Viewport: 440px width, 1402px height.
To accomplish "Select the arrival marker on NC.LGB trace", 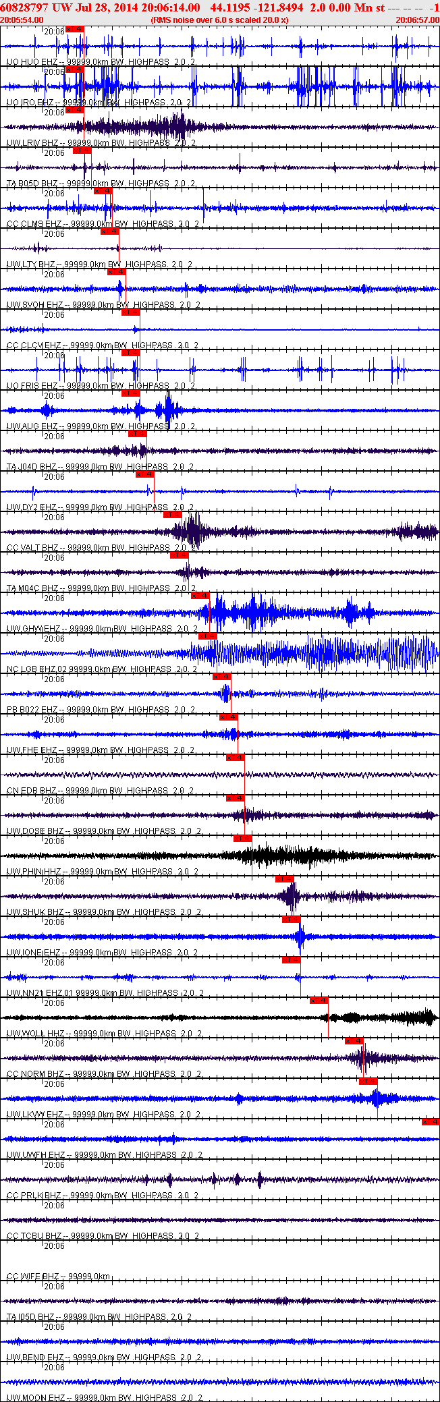I will (208, 636).
